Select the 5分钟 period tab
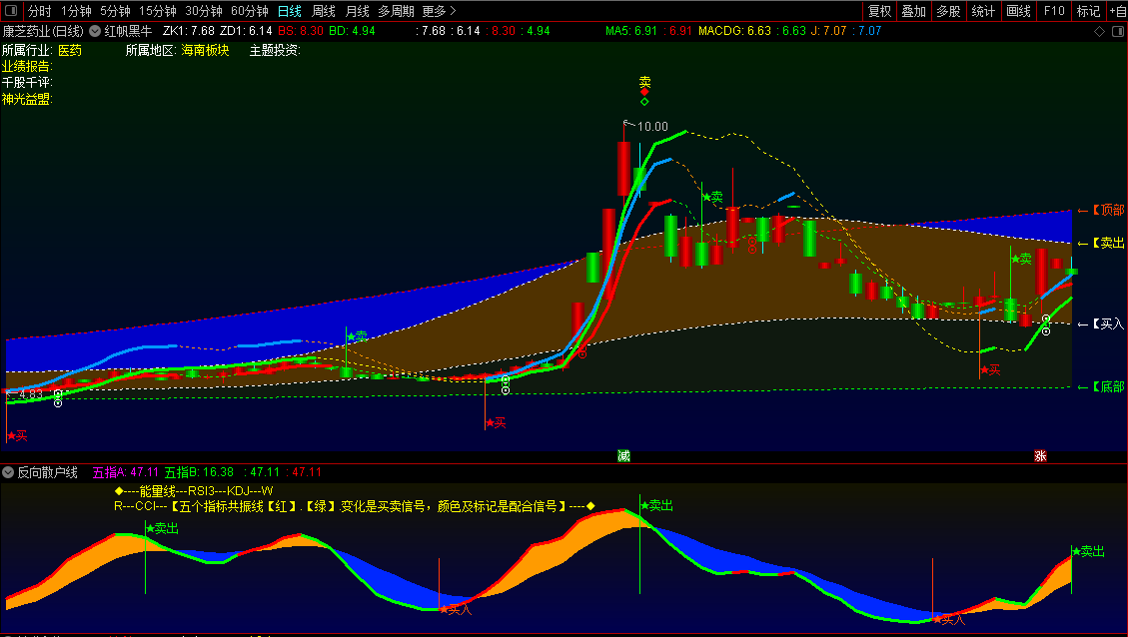This screenshot has width=1128, height=637. (x=115, y=12)
